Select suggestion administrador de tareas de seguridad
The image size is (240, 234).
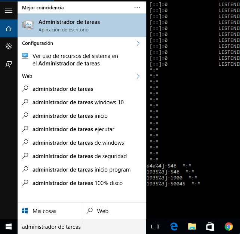(x=82, y=156)
